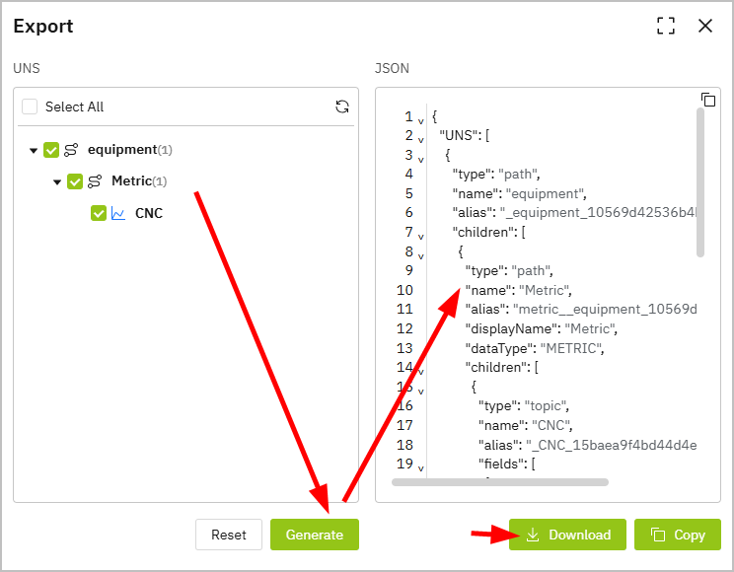
Task: Download the generated JSON file
Action: pyautogui.click(x=567, y=535)
